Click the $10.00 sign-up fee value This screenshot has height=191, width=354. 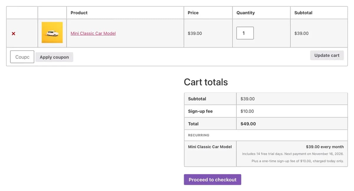pyautogui.click(x=247, y=111)
